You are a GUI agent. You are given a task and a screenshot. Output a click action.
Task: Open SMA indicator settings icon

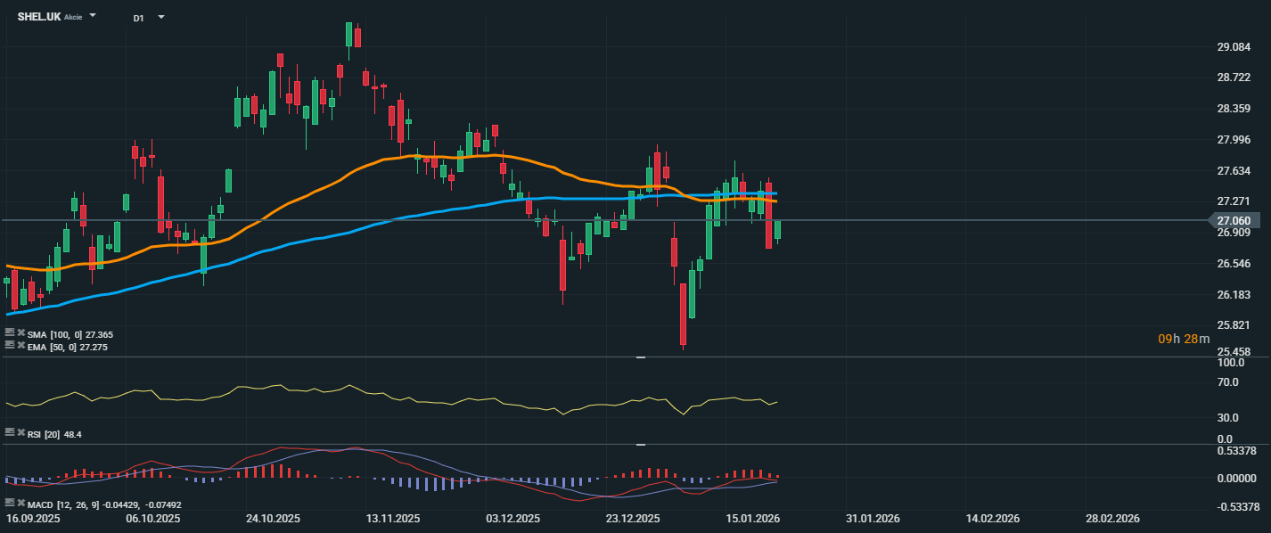click(10, 333)
